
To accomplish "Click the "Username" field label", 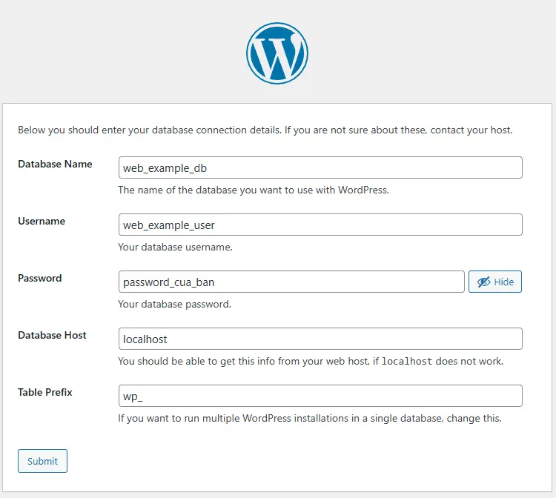I will click(42, 221).
